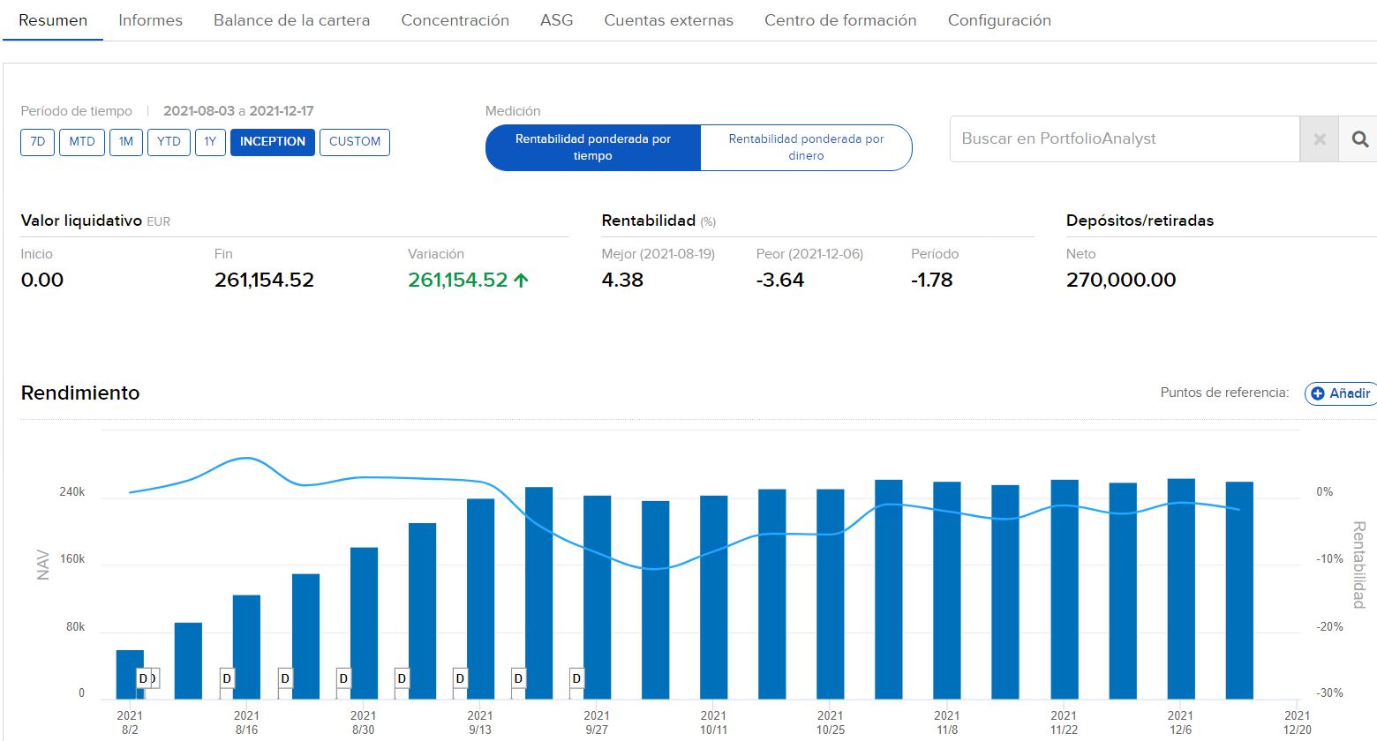The image size is (1377, 741).
Task: Select Rentabilidad ponderada por tiempo
Action: click(593, 147)
